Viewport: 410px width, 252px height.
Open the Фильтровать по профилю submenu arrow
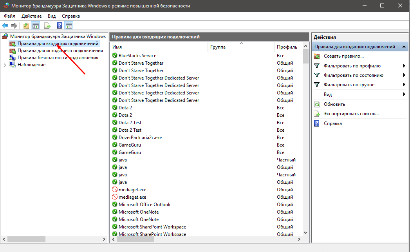(404, 66)
